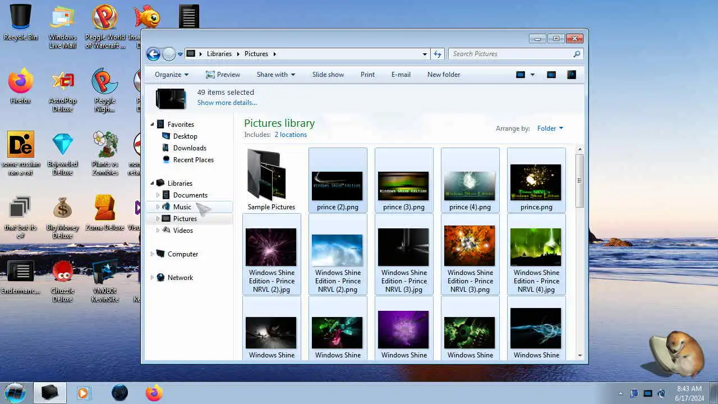The width and height of the screenshot is (718, 404).
Task: Refresh the Pictures library address bar
Action: tap(438, 54)
